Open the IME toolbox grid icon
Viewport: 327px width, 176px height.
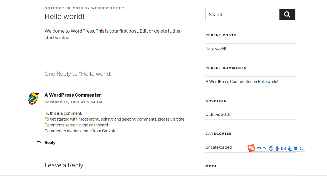[x=301, y=148]
